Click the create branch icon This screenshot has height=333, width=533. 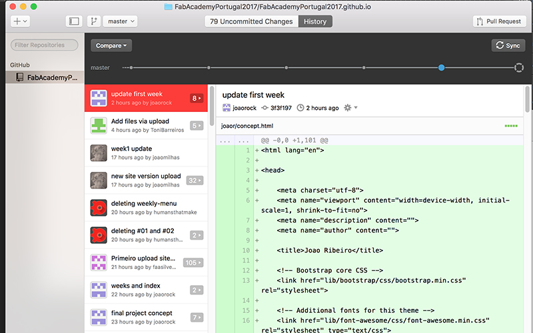pos(94,21)
